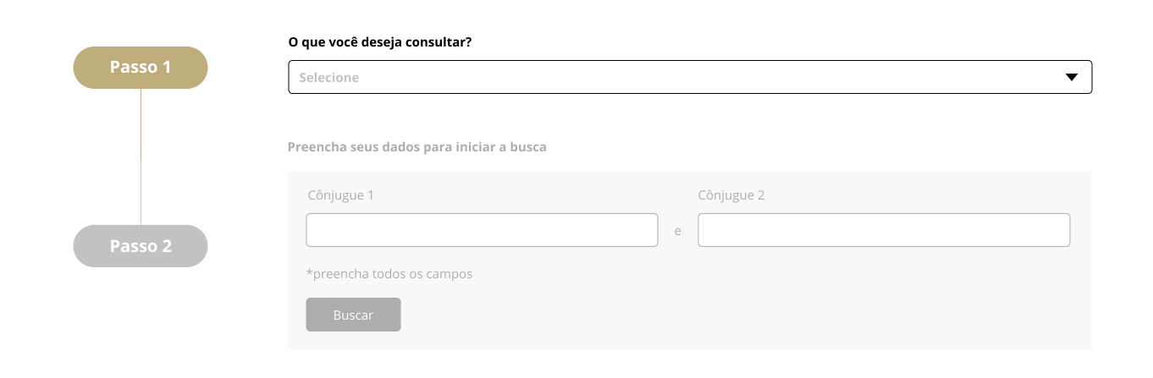Go to the gray "Passo 2" step
This screenshot has width=1153, height=378.
click(x=141, y=246)
